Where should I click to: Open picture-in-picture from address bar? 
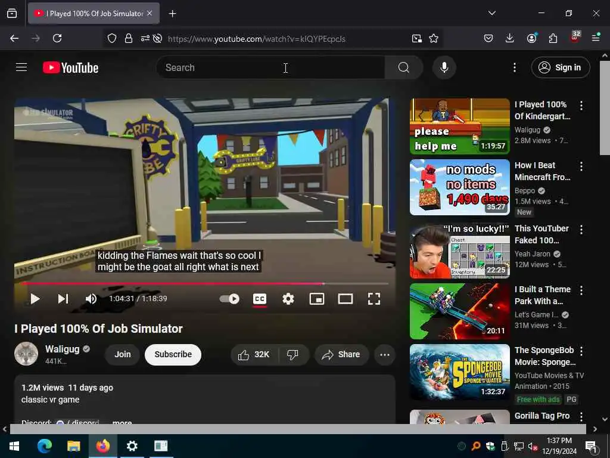(416, 38)
